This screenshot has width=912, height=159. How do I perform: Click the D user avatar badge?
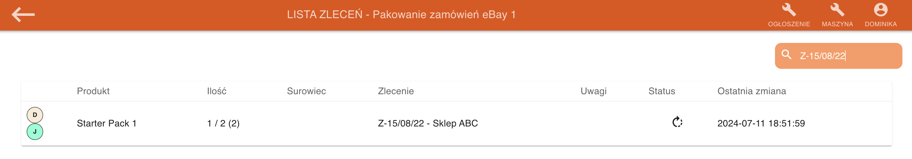tap(35, 115)
